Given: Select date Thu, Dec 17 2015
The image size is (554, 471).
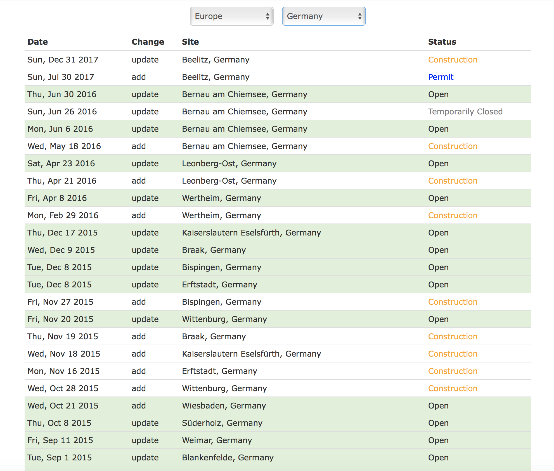Looking at the screenshot, I should 63,233.
